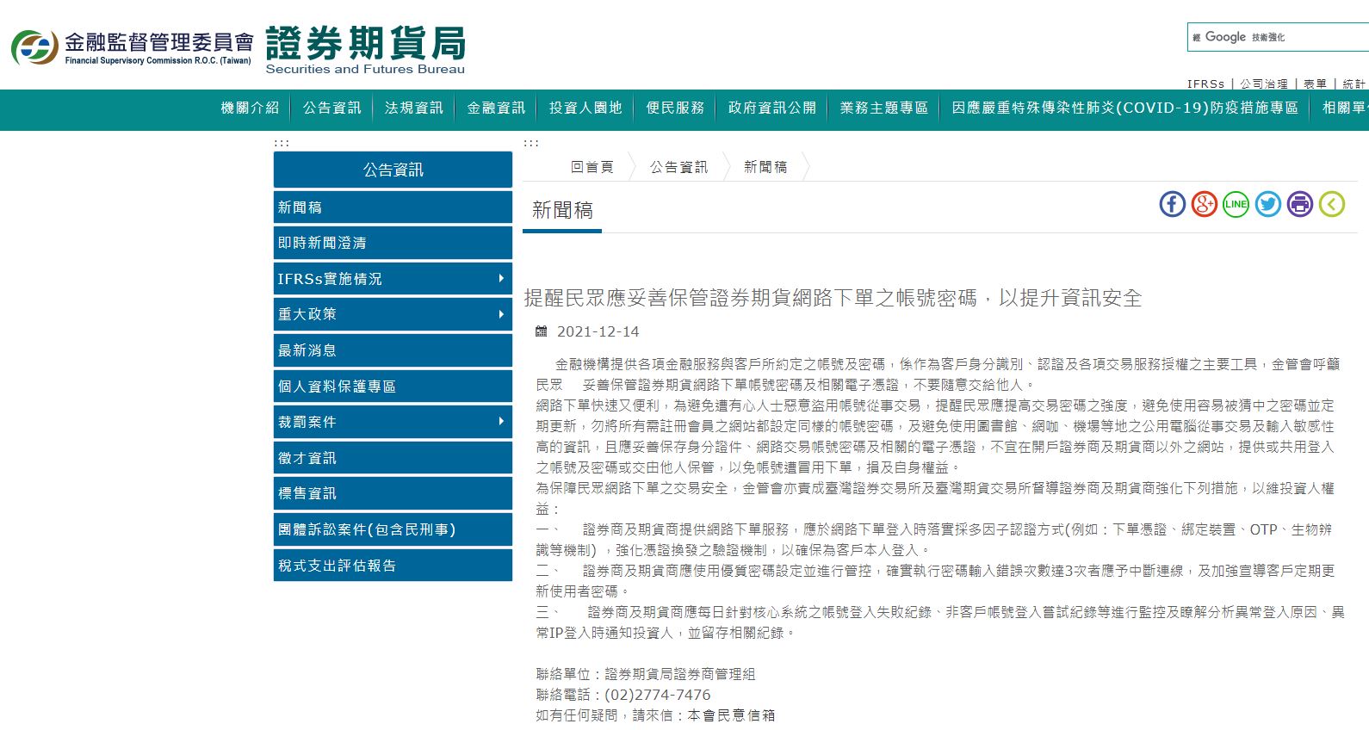Click 本會民意信箱 link at bottom
The width and height of the screenshot is (1369, 730).
[731, 715]
